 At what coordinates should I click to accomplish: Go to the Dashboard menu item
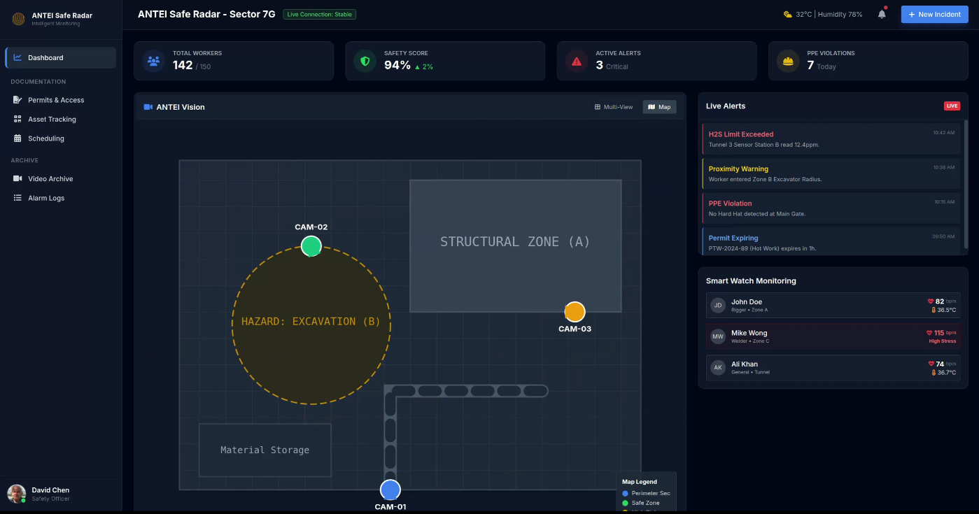(x=61, y=57)
